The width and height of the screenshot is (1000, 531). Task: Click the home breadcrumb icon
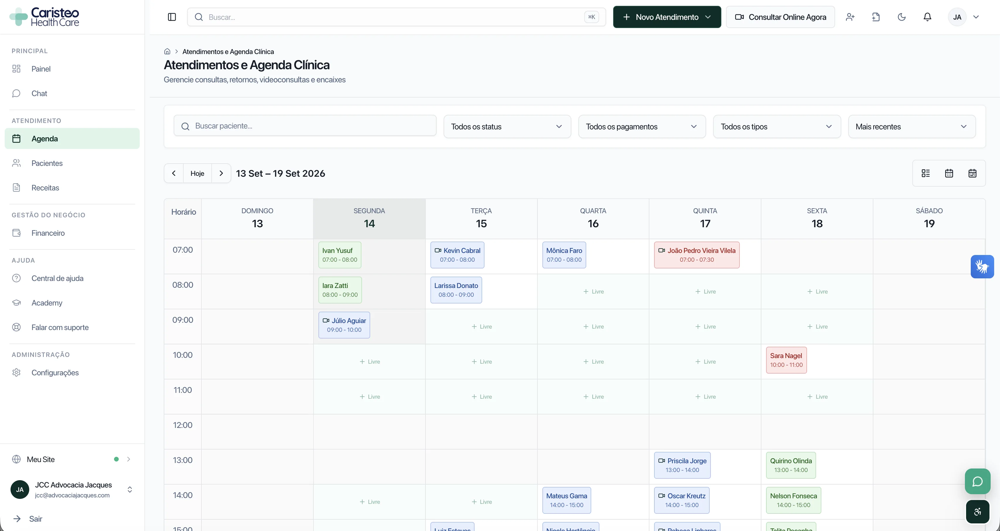click(167, 52)
